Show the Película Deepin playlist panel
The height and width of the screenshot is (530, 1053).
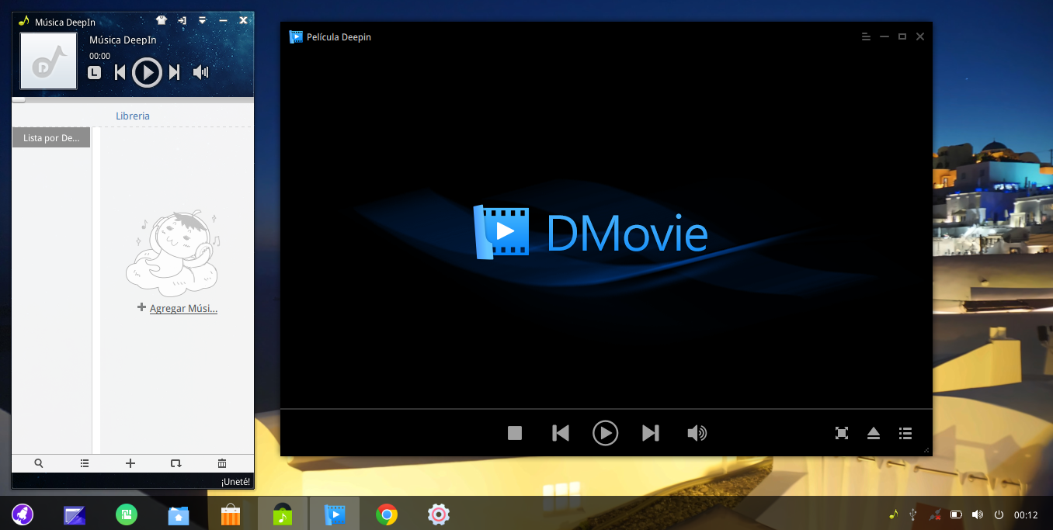coord(905,433)
